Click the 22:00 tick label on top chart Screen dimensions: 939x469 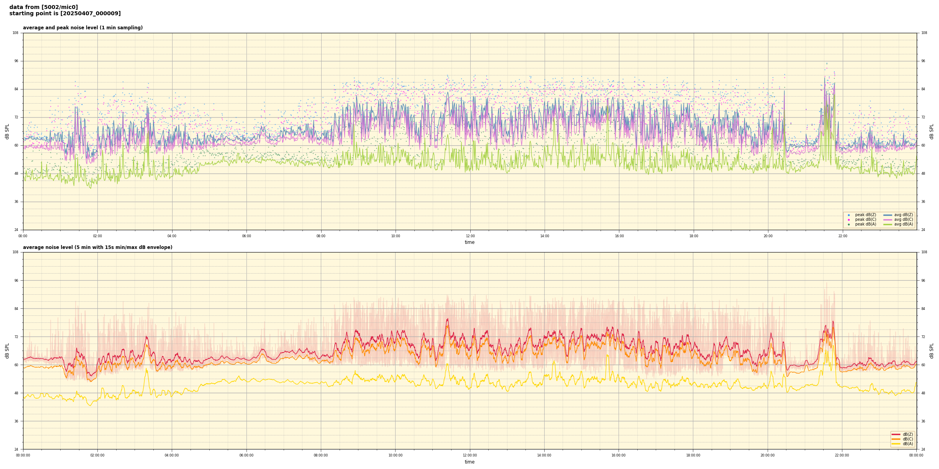click(842, 236)
